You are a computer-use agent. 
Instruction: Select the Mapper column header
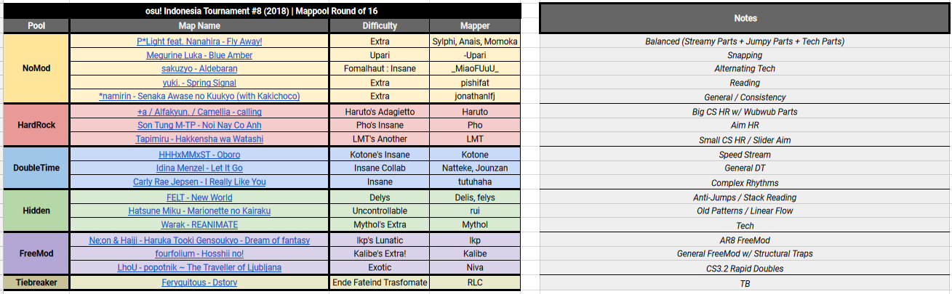[x=475, y=25]
